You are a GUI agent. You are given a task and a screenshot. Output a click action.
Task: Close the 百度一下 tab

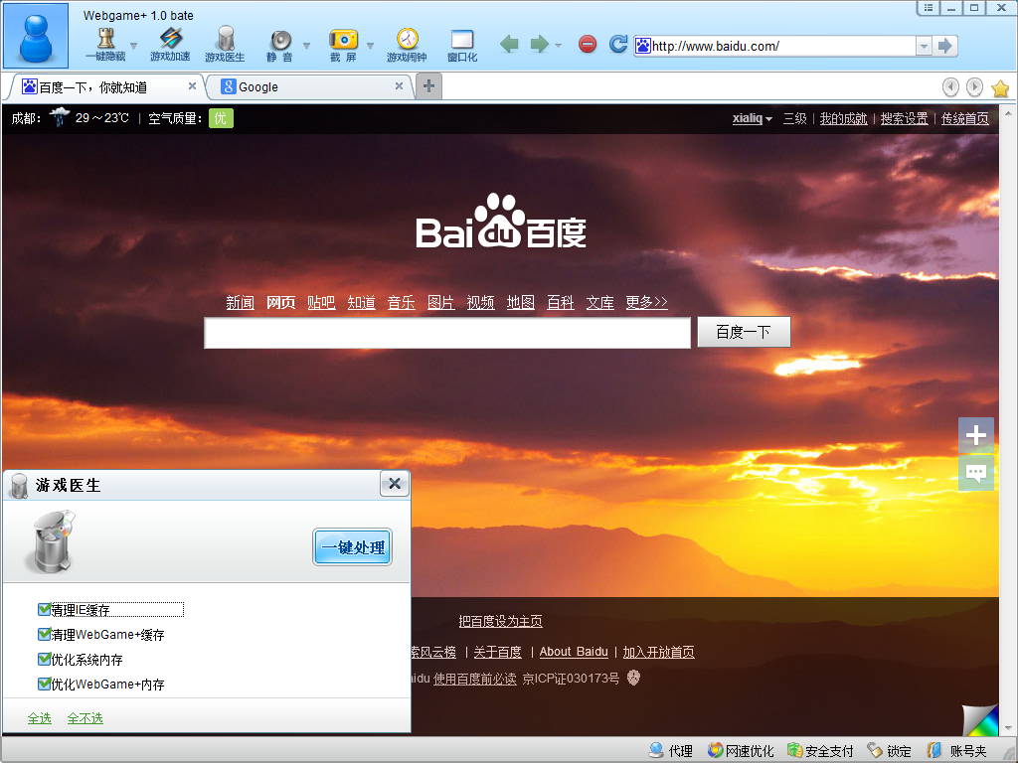(192, 85)
